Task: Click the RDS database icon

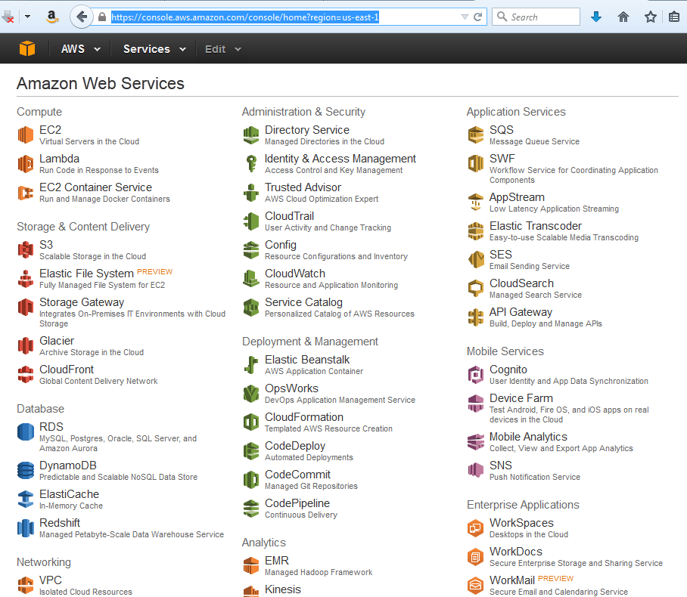Action: point(26,432)
